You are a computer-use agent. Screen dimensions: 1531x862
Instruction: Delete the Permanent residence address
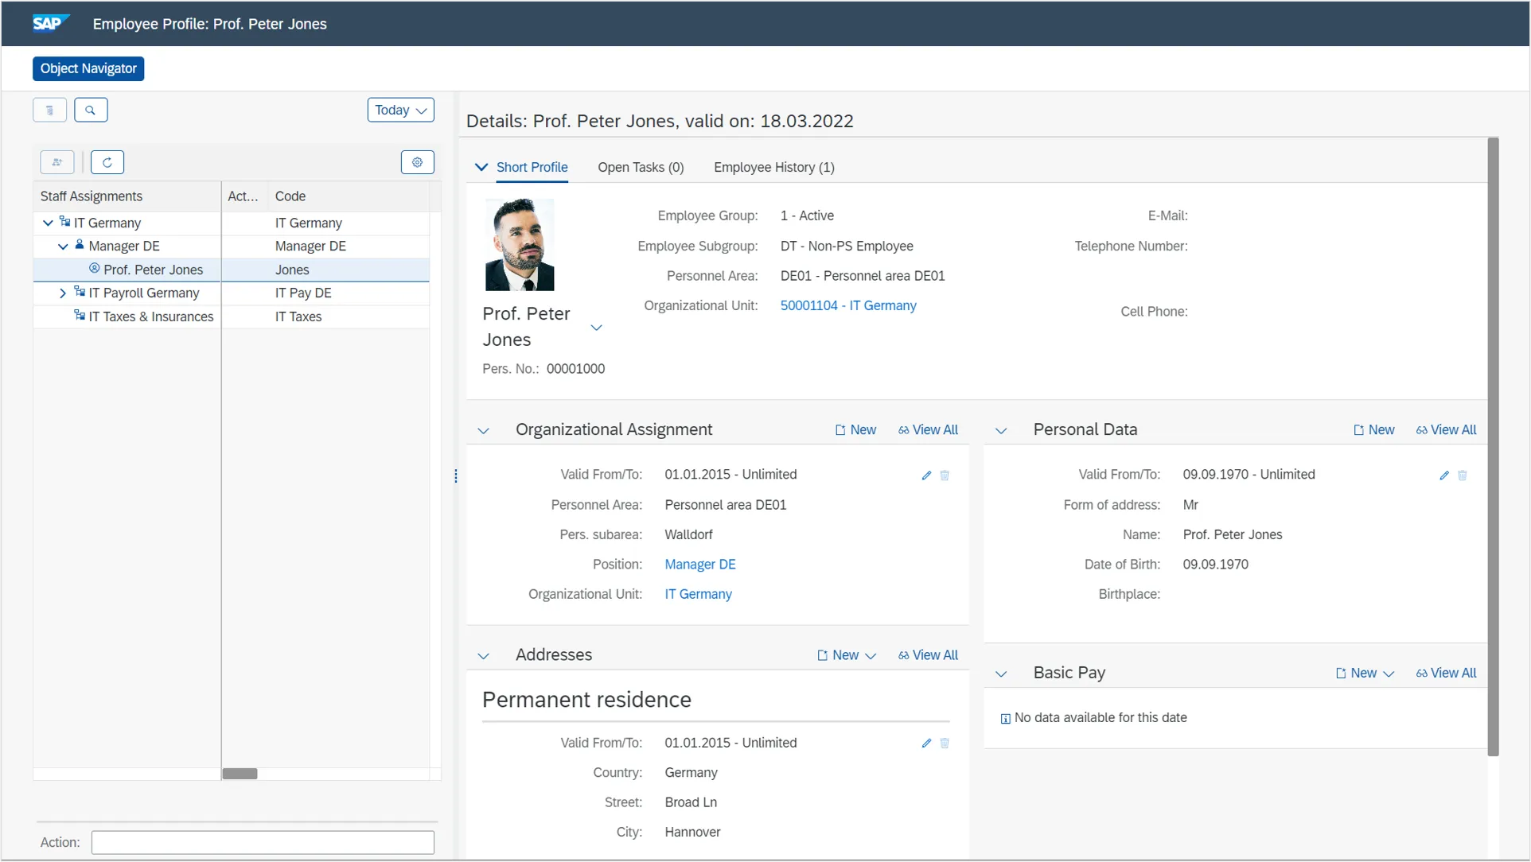[x=945, y=744]
